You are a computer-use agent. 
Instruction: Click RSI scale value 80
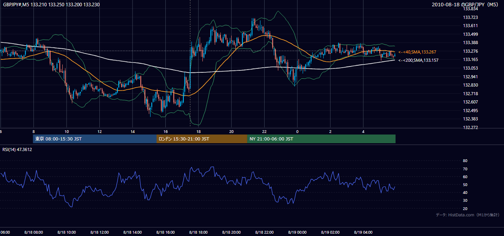pos(465,161)
